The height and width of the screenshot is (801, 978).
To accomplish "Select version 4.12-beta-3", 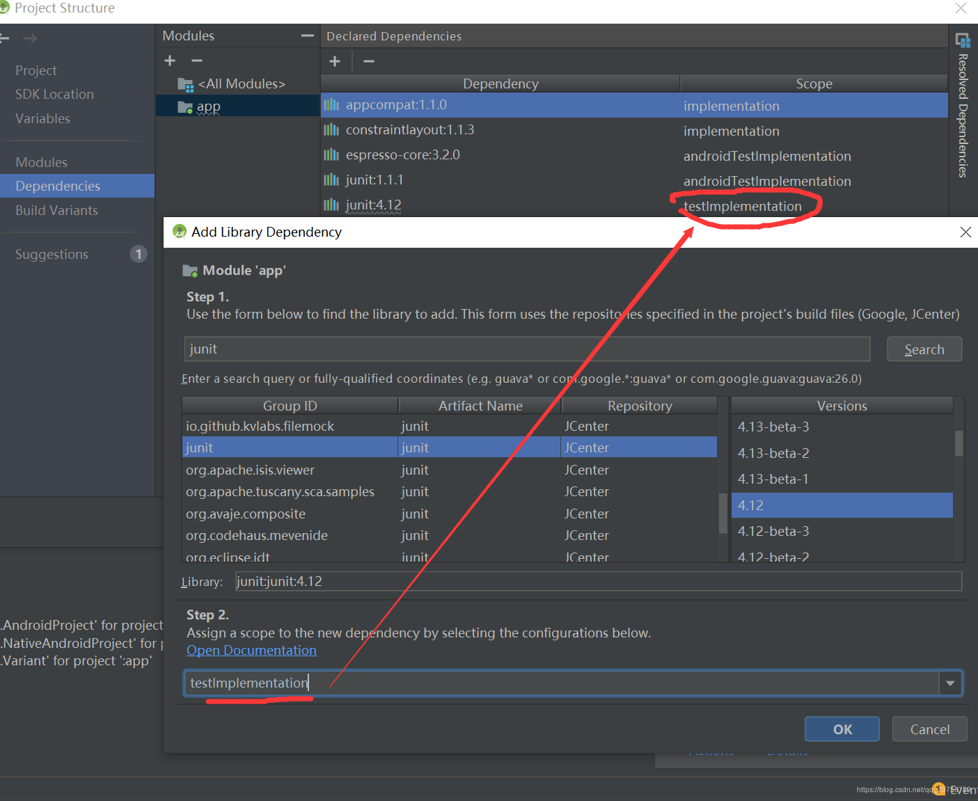I will 842,531.
